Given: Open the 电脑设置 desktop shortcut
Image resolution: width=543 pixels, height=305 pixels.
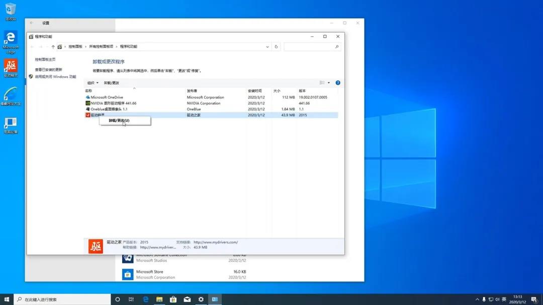Looking at the screenshot, I should (11, 125).
